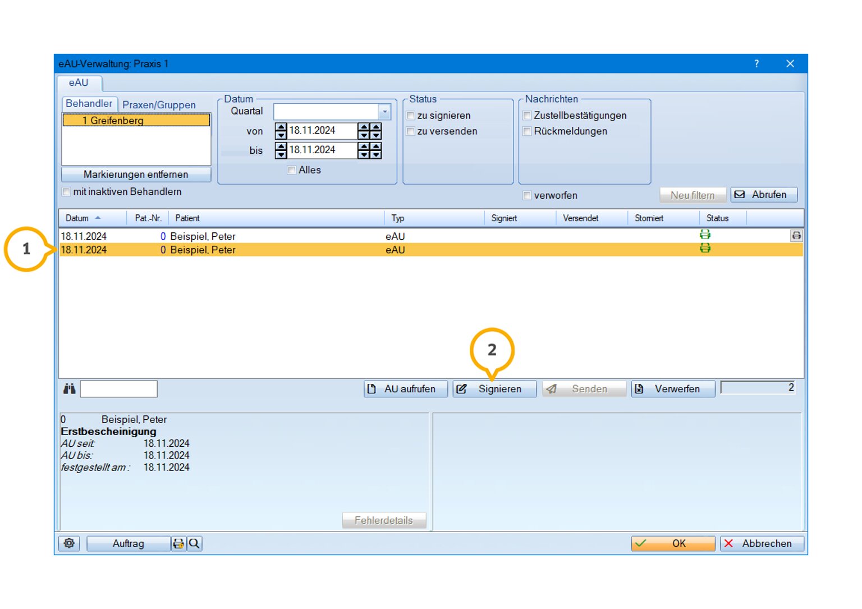Click the magnifier preview icon
The height and width of the screenshot is (609, 862).
(x=194, y=543)
